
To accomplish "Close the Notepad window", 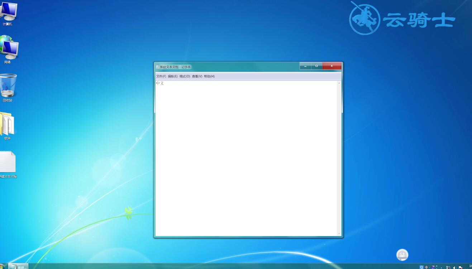I will click(332, 66).
